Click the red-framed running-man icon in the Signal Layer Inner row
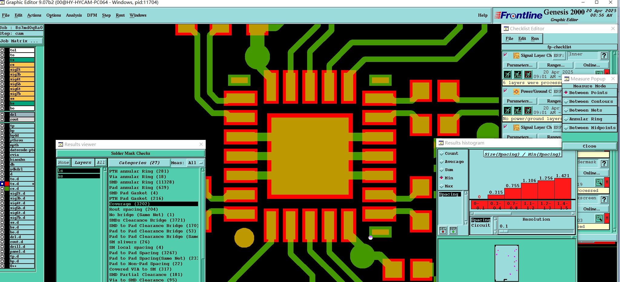The height and width of the screenshot is (282, 620). point(528,74)
